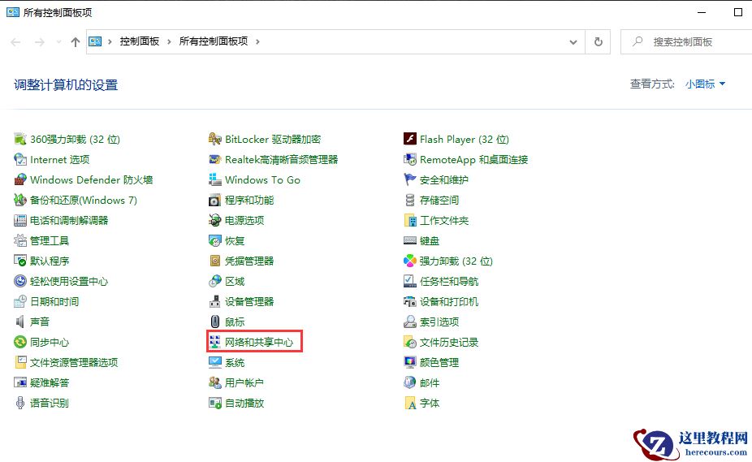Open the 电话和调制解调器 icon
Screen dimensions: 752x462
(20, 220)
